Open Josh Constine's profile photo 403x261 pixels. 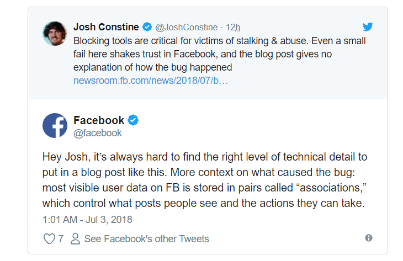[55, 34]
